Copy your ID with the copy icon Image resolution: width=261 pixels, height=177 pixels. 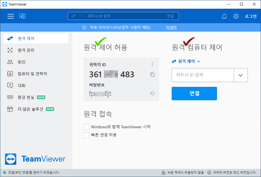point(152,74)
